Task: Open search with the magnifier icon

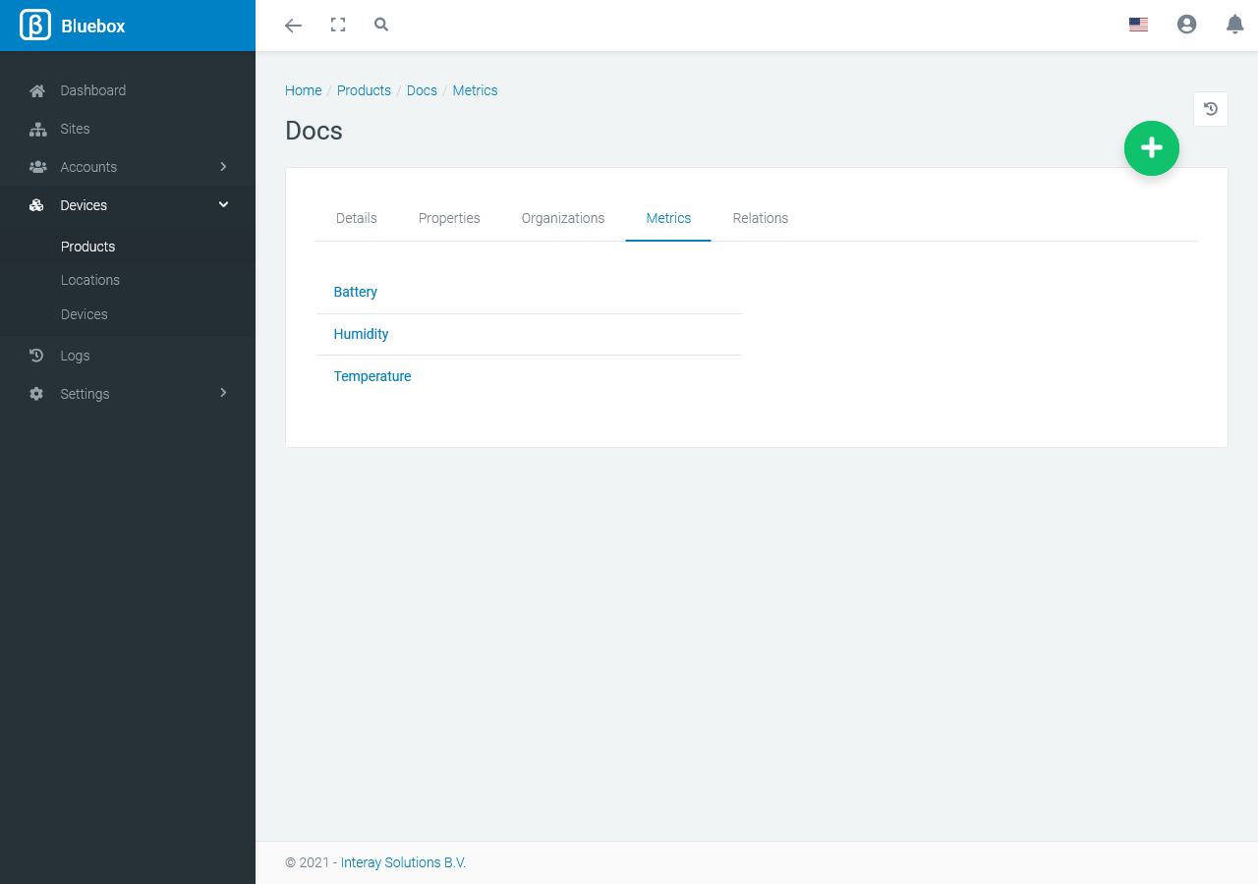Action: (381, 26)
